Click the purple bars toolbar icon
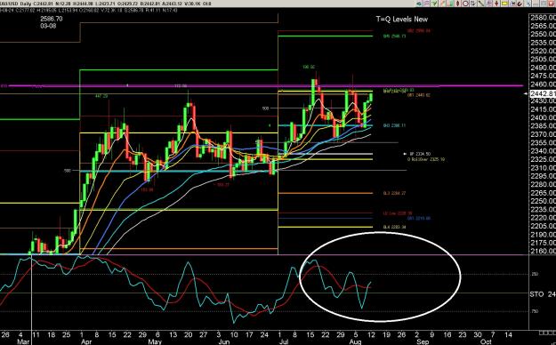The image size is (556, 345). 489,4
